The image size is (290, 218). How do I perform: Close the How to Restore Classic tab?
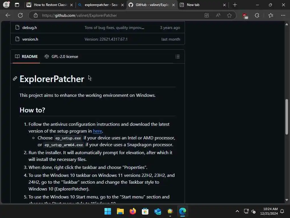[x=71, y=5]
